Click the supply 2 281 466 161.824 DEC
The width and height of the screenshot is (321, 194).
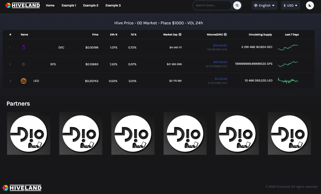coord(257,47)
